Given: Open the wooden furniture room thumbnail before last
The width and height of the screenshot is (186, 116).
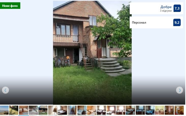Looking at the screenshot, I should coord(169,110).
